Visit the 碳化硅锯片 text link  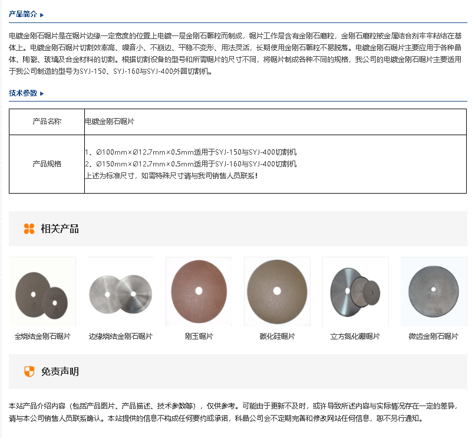coord(277,336)
